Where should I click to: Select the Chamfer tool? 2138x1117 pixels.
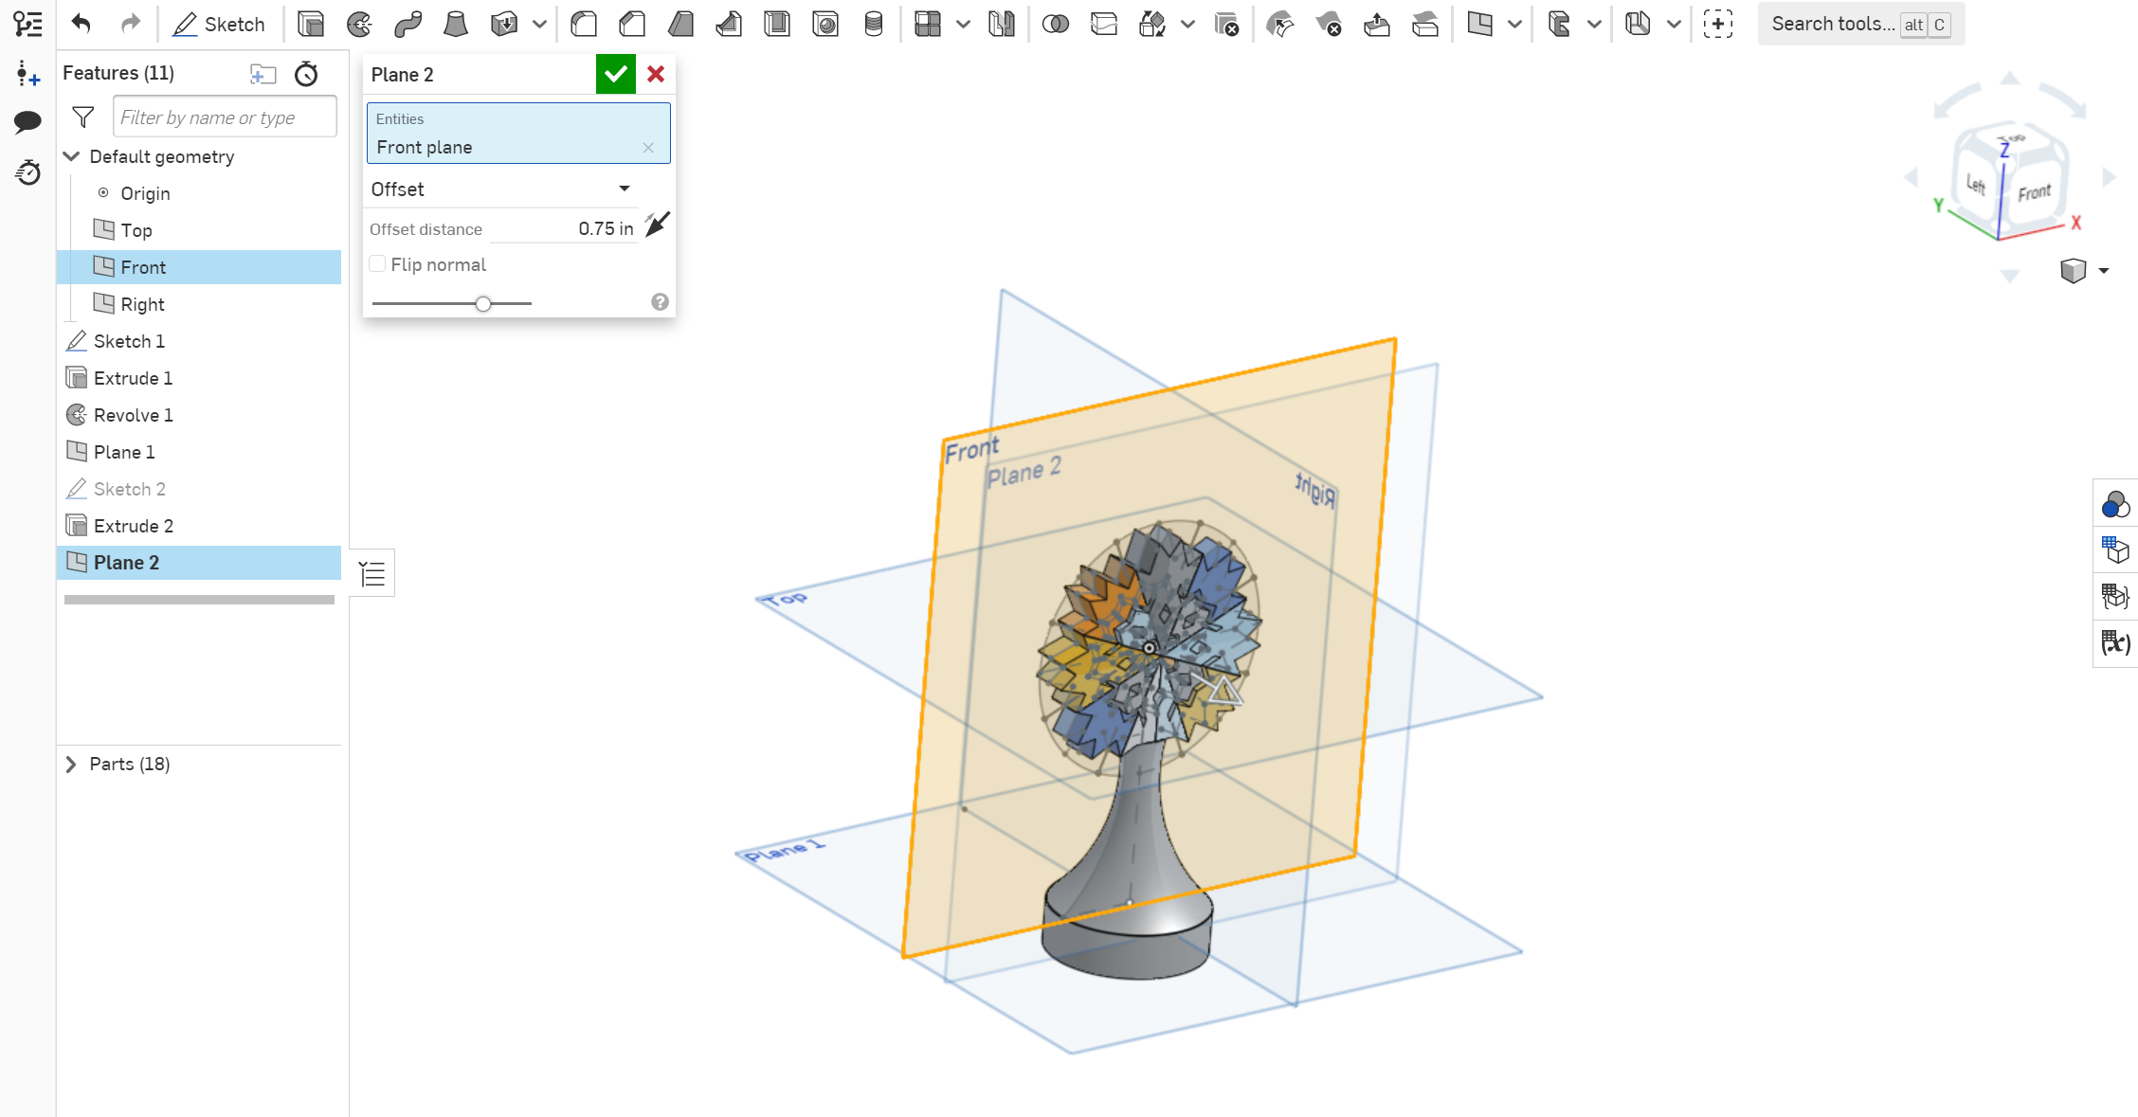[x=632, y=24]
